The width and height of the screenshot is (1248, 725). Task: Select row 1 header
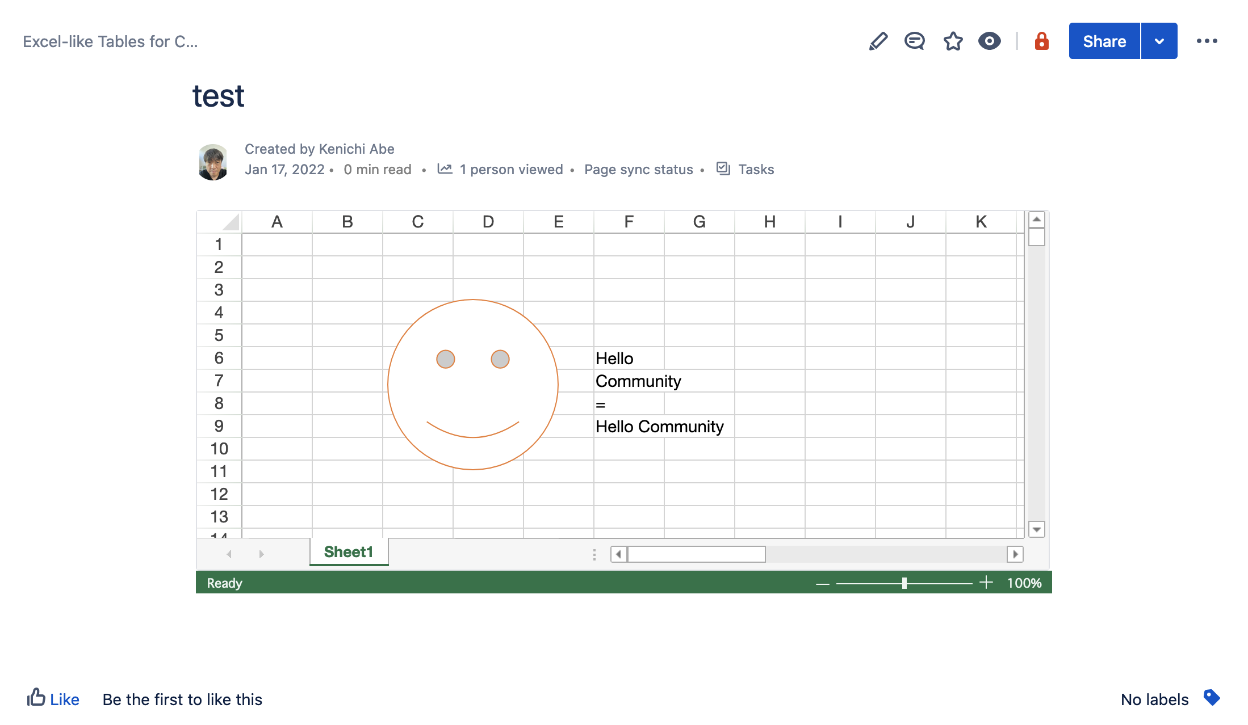[219, 245]
